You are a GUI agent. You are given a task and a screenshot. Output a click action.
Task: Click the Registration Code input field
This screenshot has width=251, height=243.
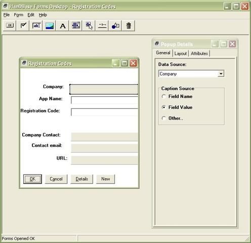(x=104, y=112)
